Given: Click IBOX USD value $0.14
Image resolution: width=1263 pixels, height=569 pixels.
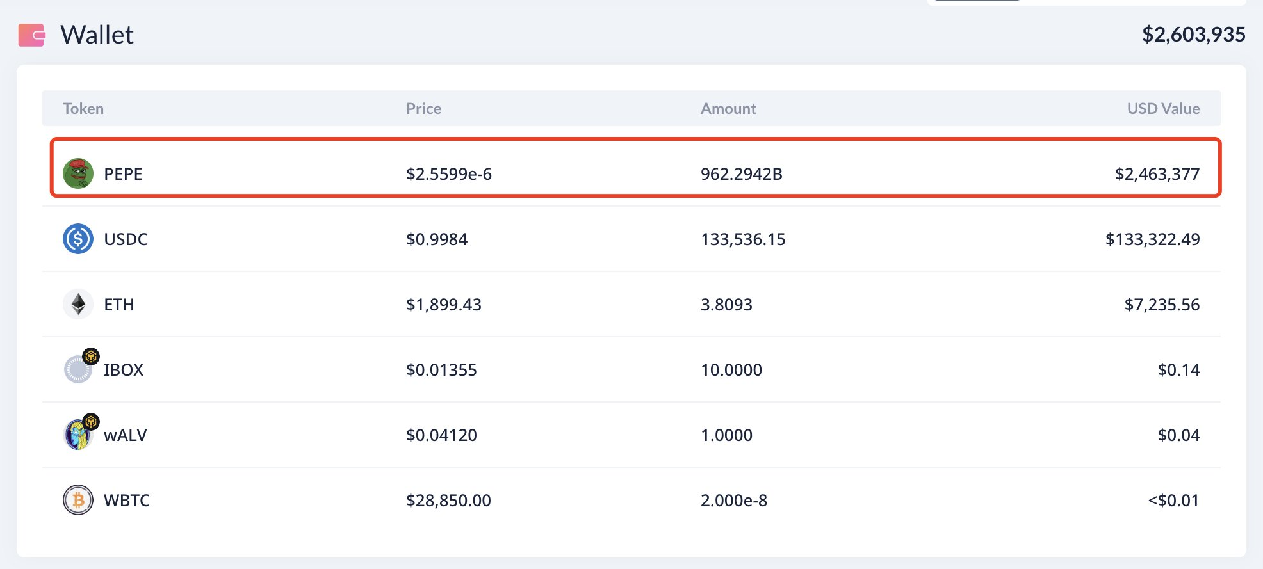Looking at the screenshot, I should coord(1178,370).
